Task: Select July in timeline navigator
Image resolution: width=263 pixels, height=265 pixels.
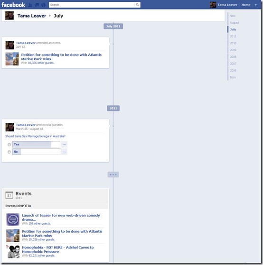Action: pyautogui.click(x=233, y=29)
